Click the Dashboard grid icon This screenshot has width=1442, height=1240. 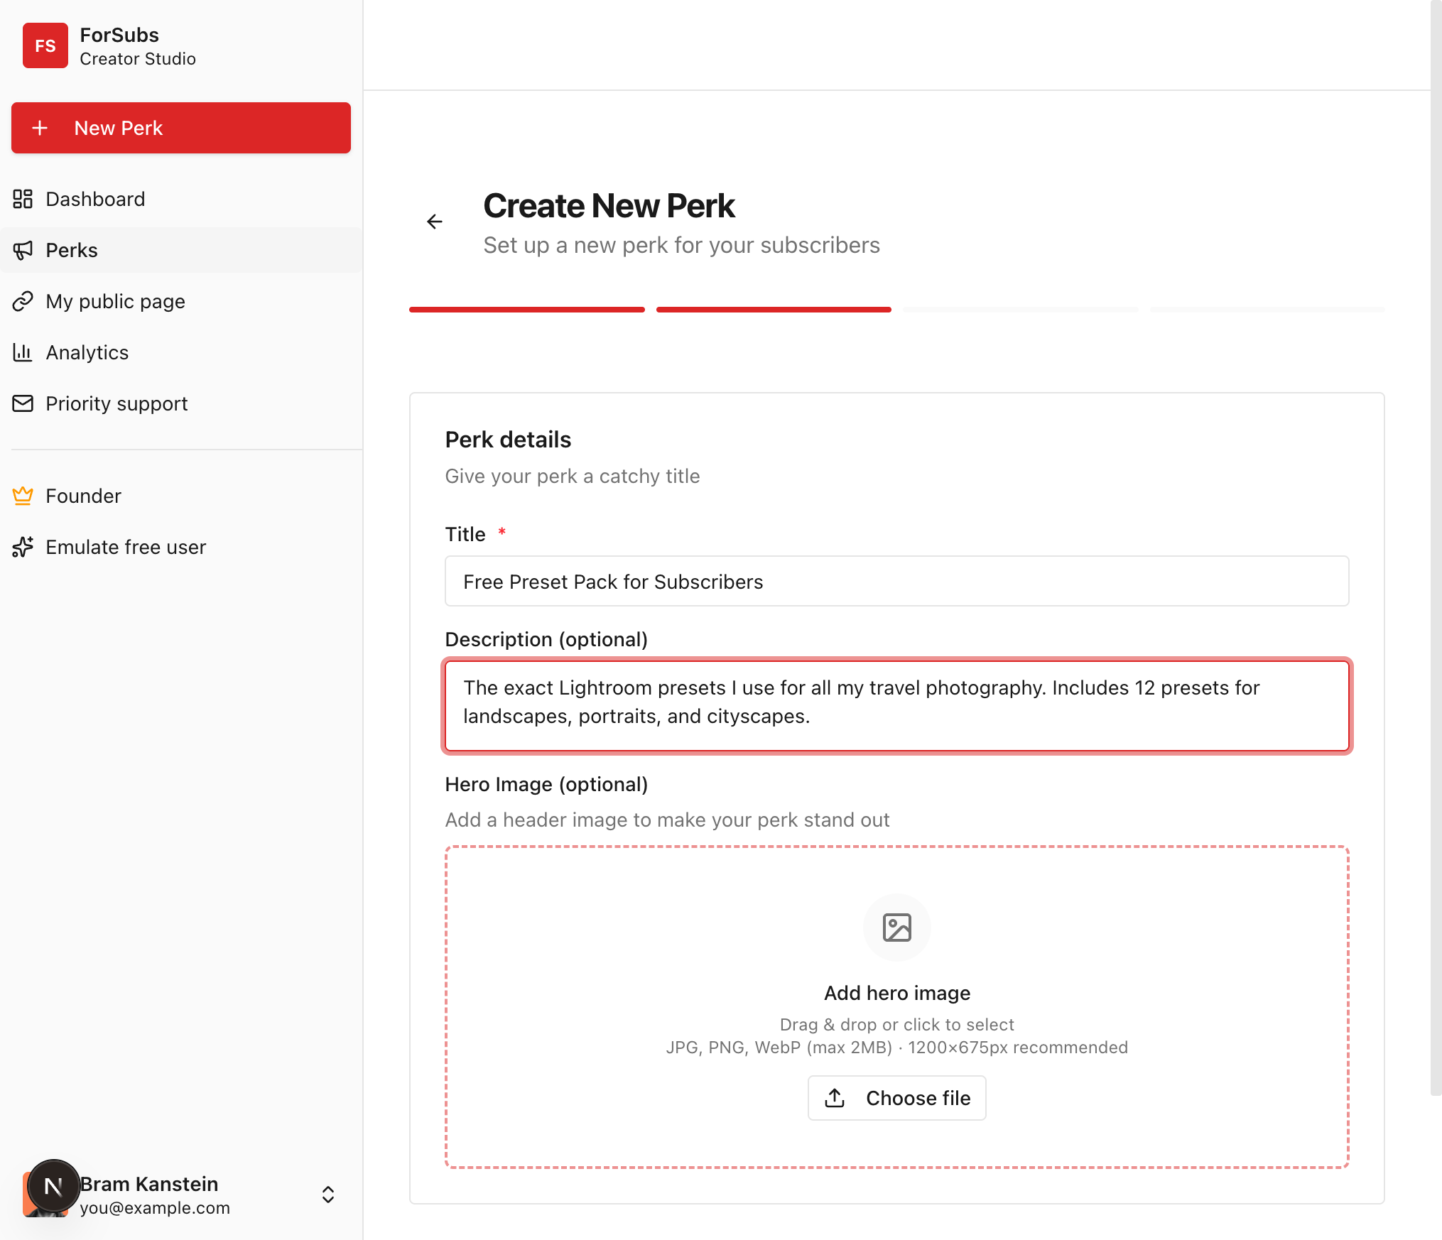pos(23,199)
